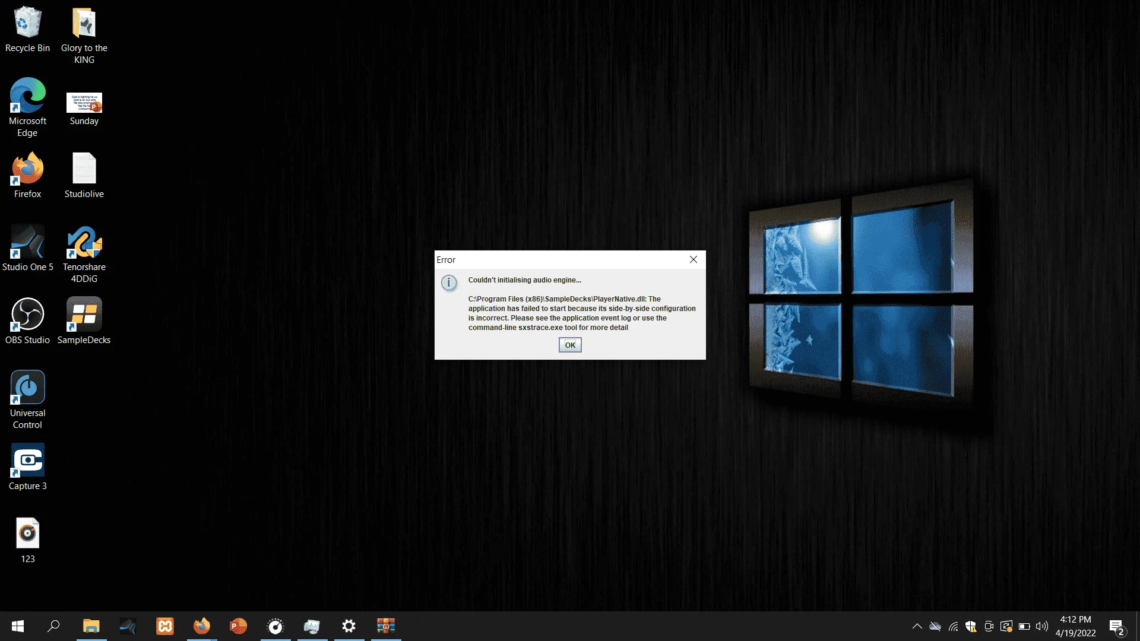Select the SampleDecks desktop shortcut

click(84, 321)
